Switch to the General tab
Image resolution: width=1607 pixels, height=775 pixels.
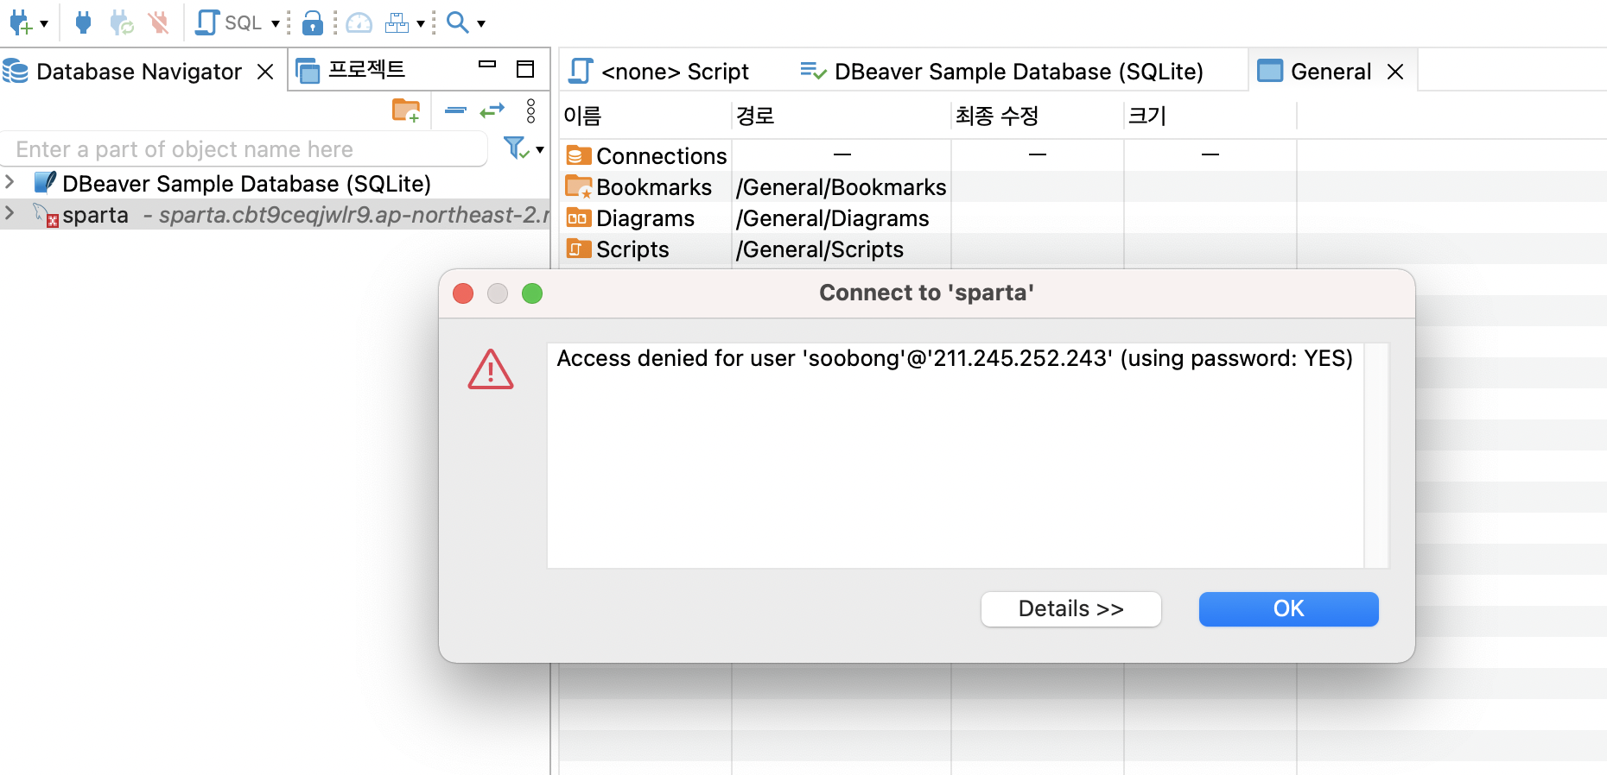pos(1331,72)
